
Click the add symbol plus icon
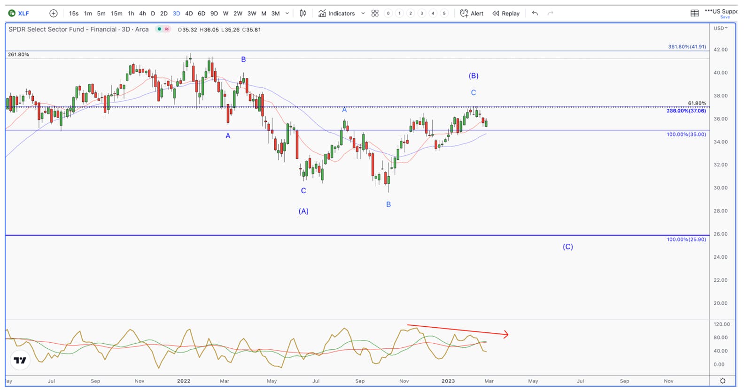pyautogui.click(x=54, y=13)
